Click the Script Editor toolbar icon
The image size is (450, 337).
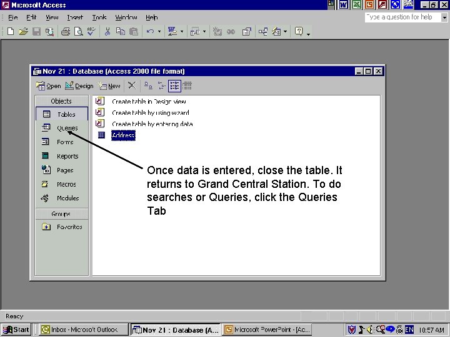tap(231, 31)
